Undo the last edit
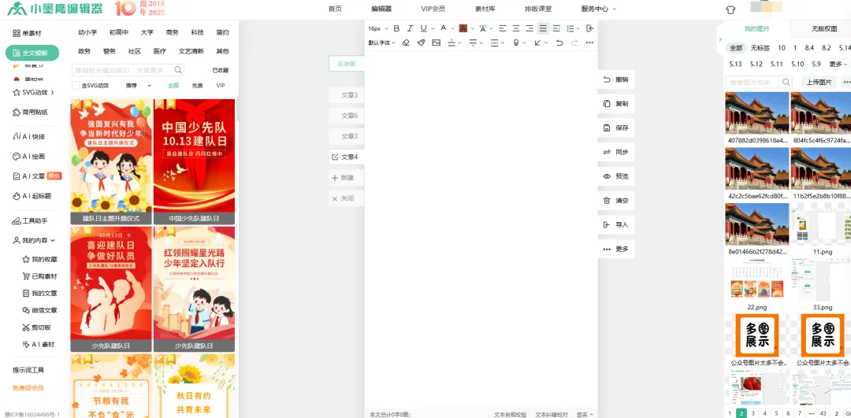The image size is (851, 418). point(559,43)
